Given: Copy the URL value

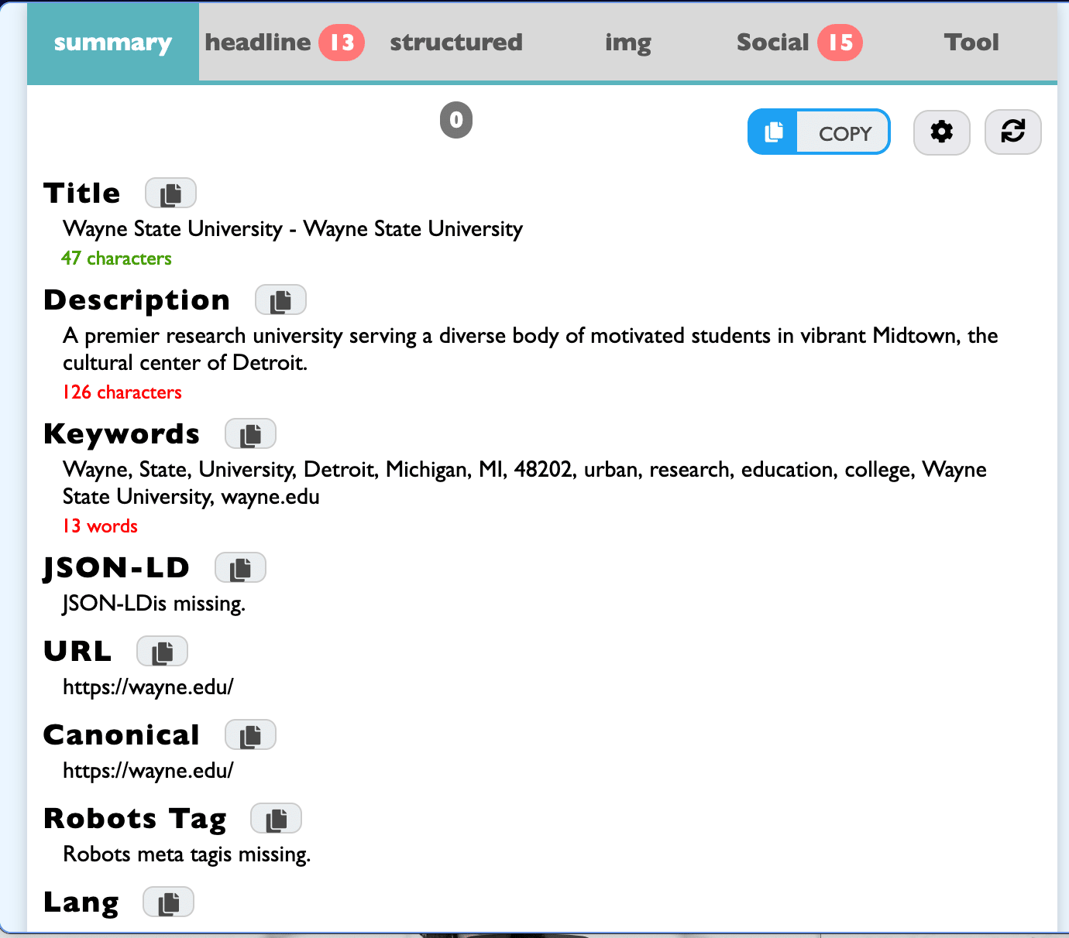Looking at the screenshot, I should pyautogui.click(x=163, y=651).
